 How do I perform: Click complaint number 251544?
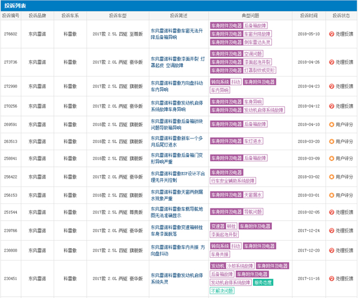(x=11, y=212)
